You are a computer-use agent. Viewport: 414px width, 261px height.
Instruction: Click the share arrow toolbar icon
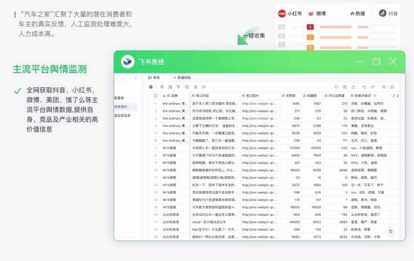(353, 87)
